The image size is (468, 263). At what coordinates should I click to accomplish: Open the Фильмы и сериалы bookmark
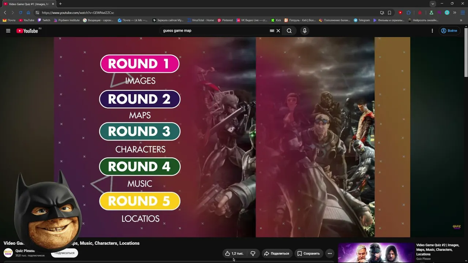click(389, 20)
